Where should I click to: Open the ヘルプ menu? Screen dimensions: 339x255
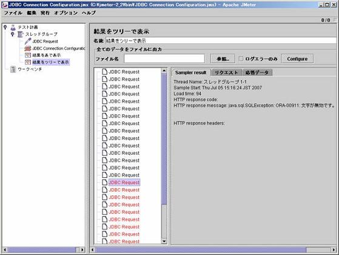pyautogui.click(x=89, y=13)
